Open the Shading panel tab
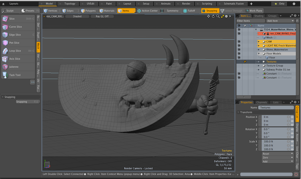Image resolution: width=301 pixels, height=179 pixels. point(259,16)
